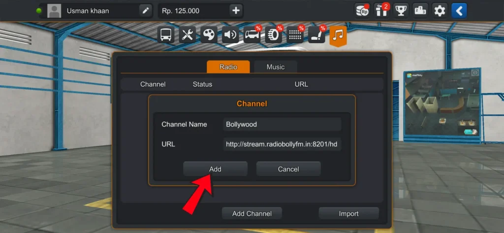The height and width of the screenshot is (233, 504).
Task: Click the Usman khaan player name
Action: (x=88, y=11)
